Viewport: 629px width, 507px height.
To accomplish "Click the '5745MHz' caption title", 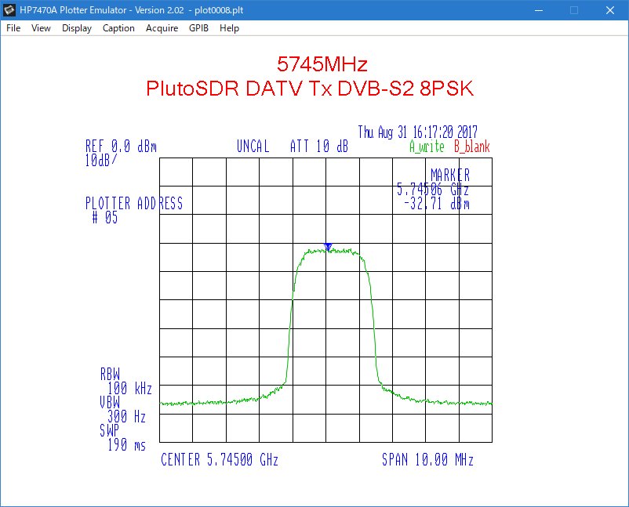I will 322,64.
